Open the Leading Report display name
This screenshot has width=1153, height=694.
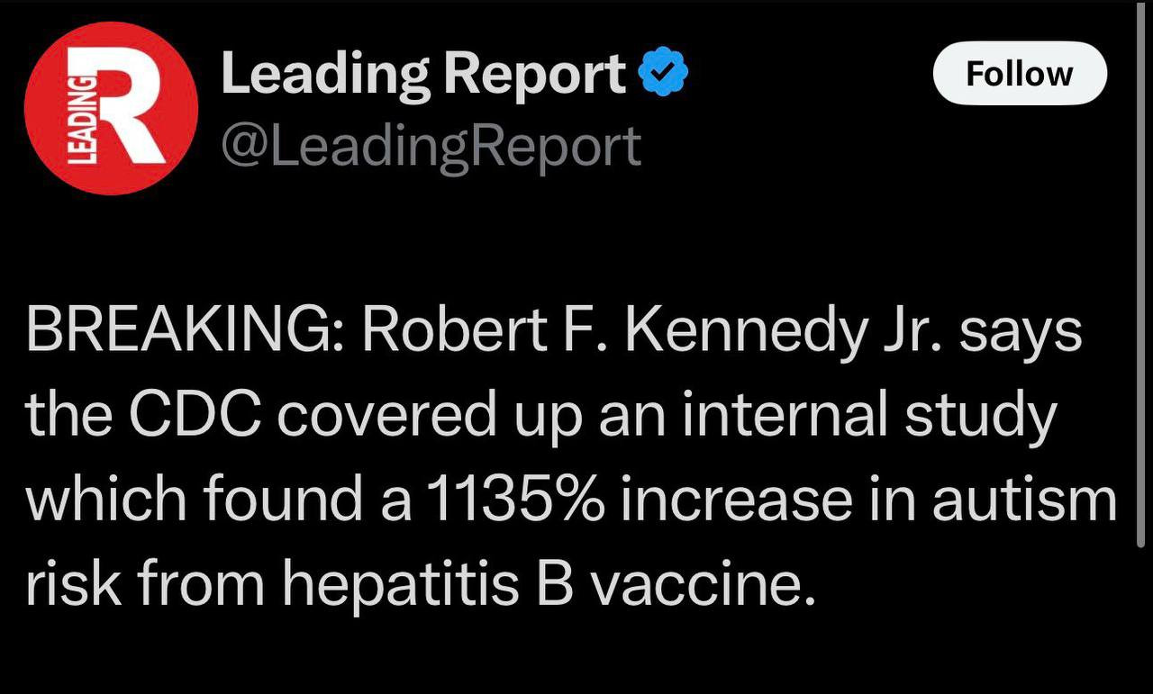click(423, 75)
